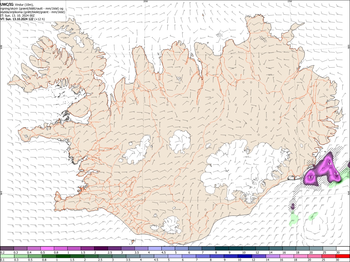Pick the light pink 16 swatch in rain legend

(287, 256)
